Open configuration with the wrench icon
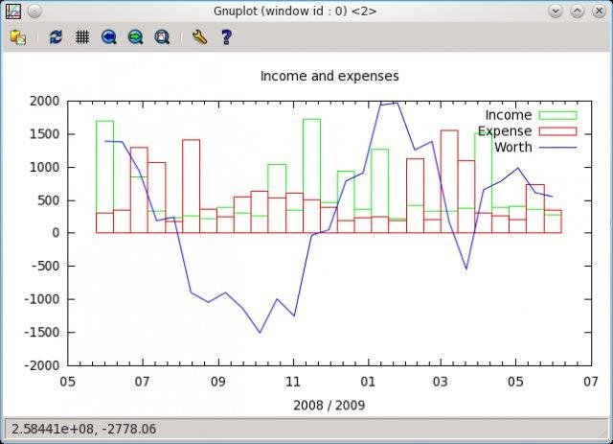The image size is (613, 444). (x=199, y=37)
